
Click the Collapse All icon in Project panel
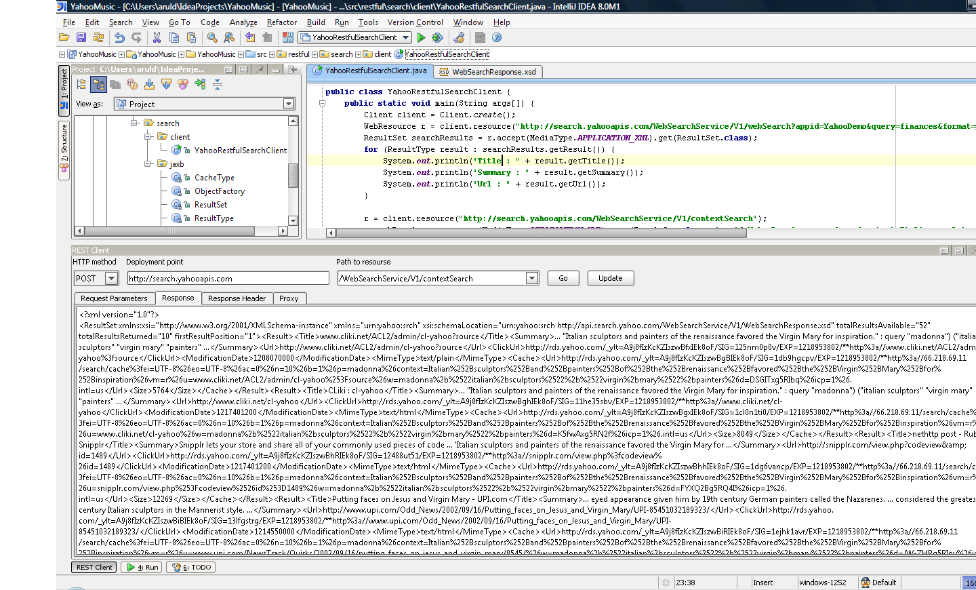coord(217,84)
